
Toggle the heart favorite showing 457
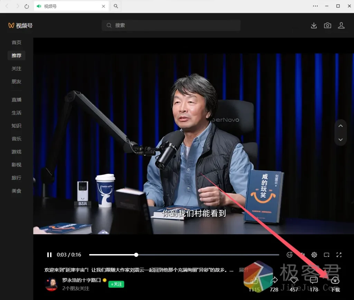(x=294, y=281)
